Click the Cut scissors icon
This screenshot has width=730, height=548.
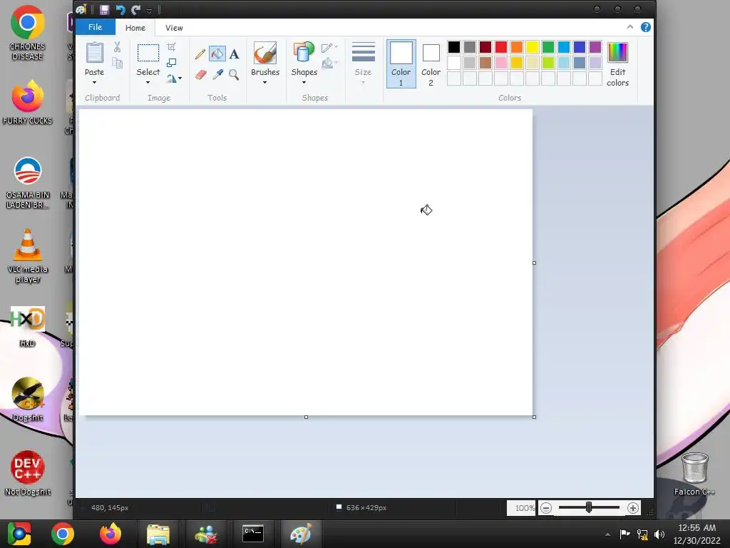pos(118,47)
